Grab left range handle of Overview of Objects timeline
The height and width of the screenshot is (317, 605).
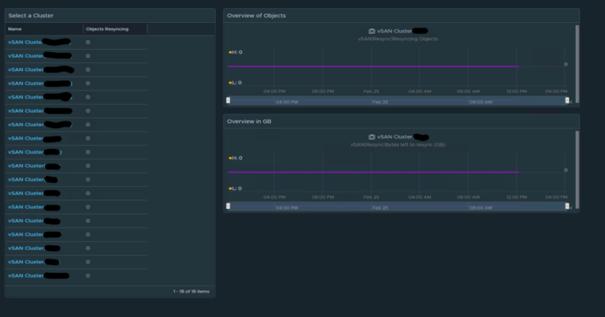point(228,100)
